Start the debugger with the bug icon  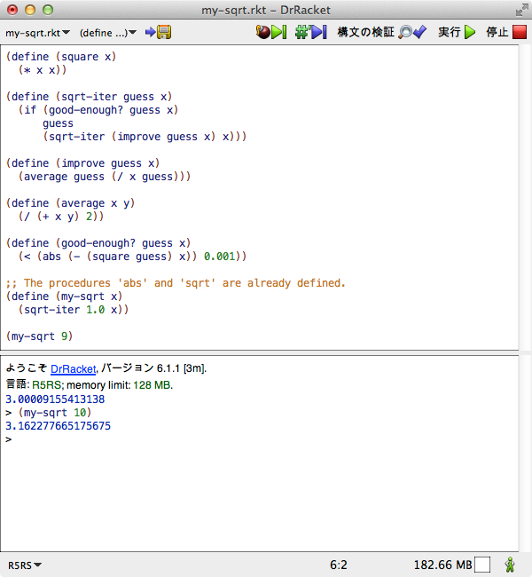tap(271, 32)
